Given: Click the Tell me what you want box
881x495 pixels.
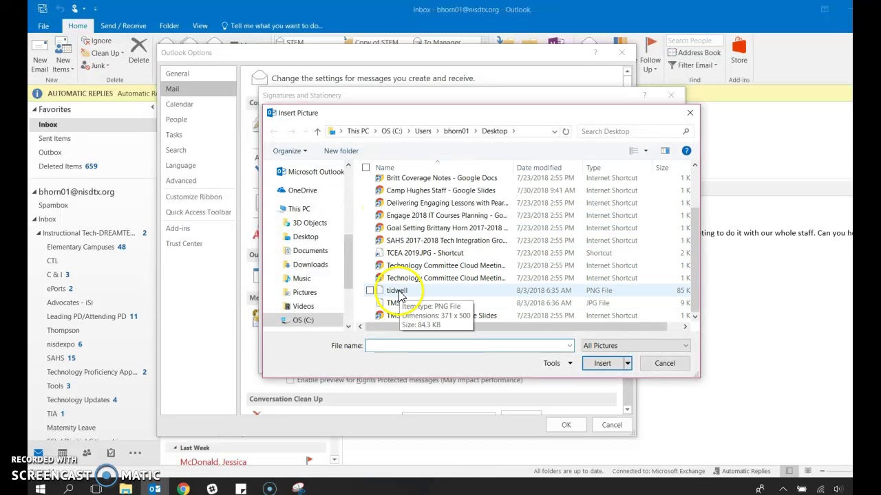Looking at the screenshot, I should [x=276, y=26].
